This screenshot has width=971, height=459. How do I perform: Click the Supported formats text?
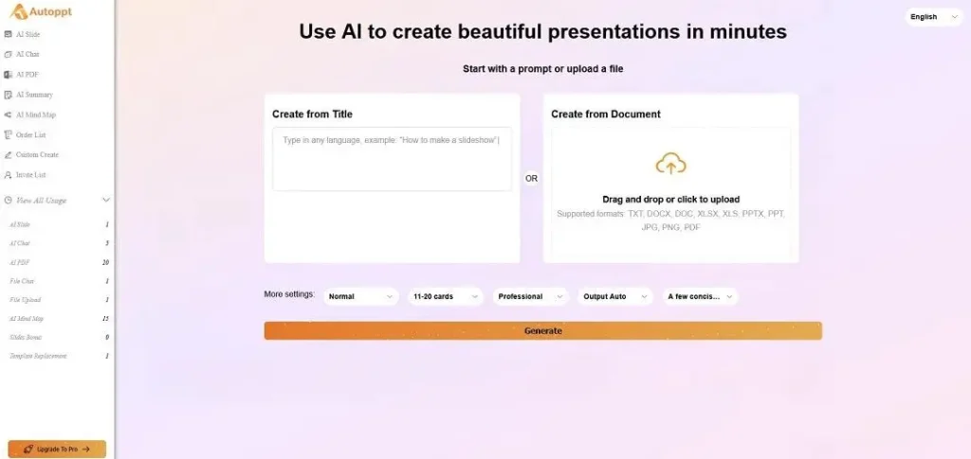click(670, 221)
